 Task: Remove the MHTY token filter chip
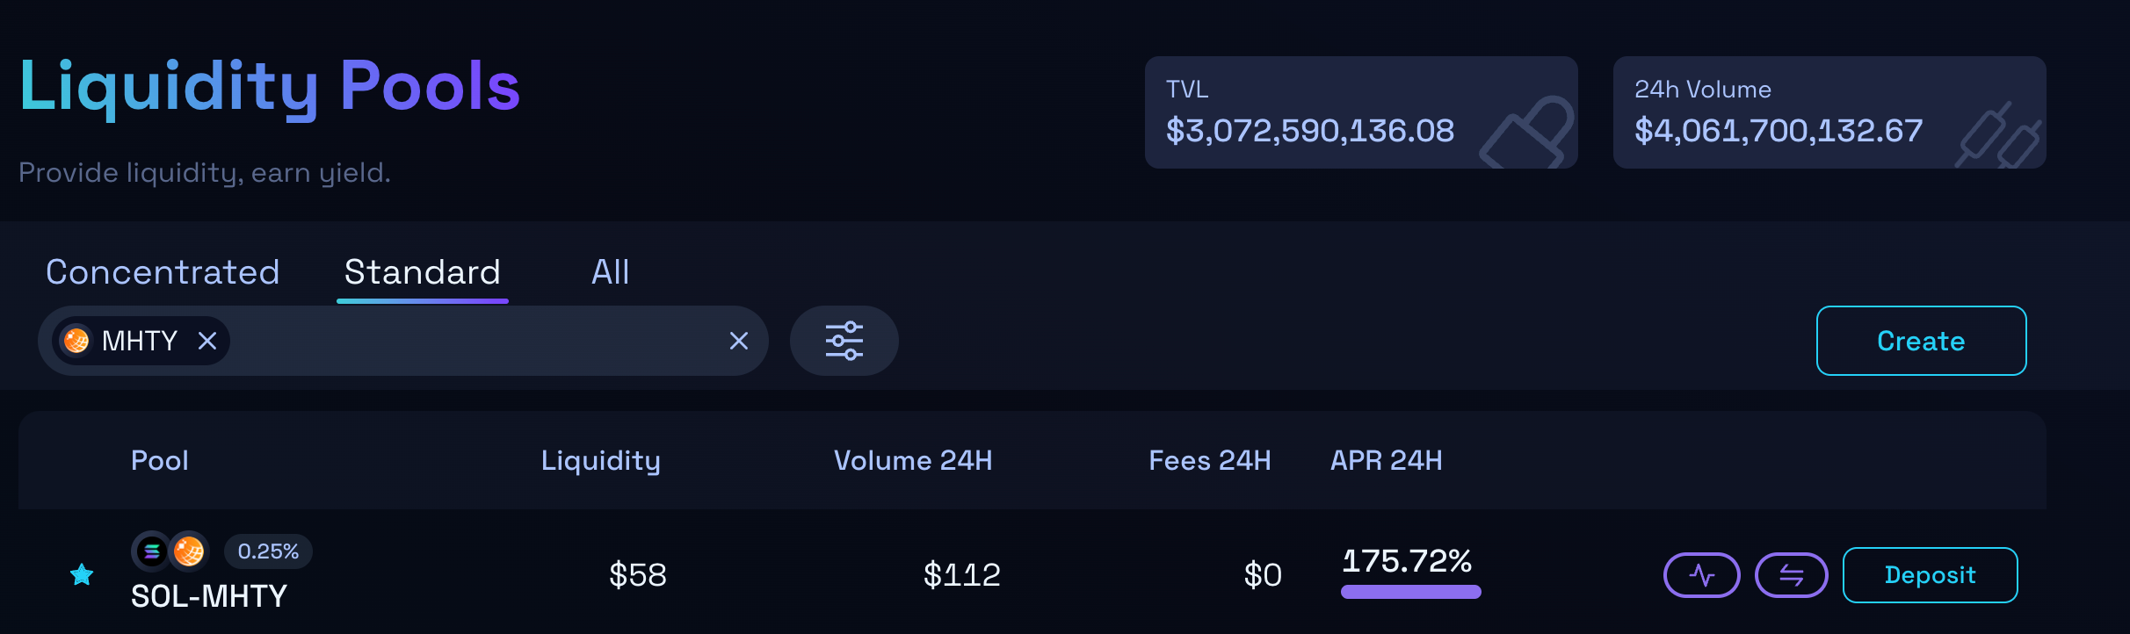tap(207, 341)
